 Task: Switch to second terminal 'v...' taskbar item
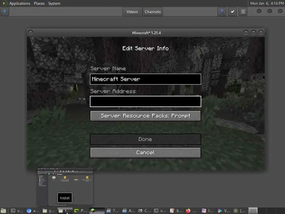160,211
